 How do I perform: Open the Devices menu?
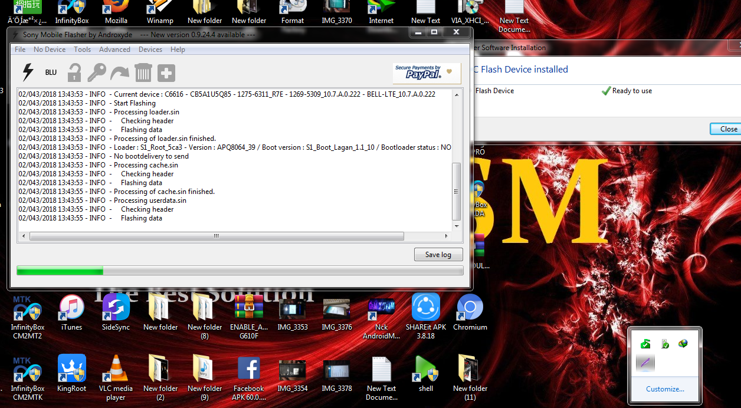(150, 50)
